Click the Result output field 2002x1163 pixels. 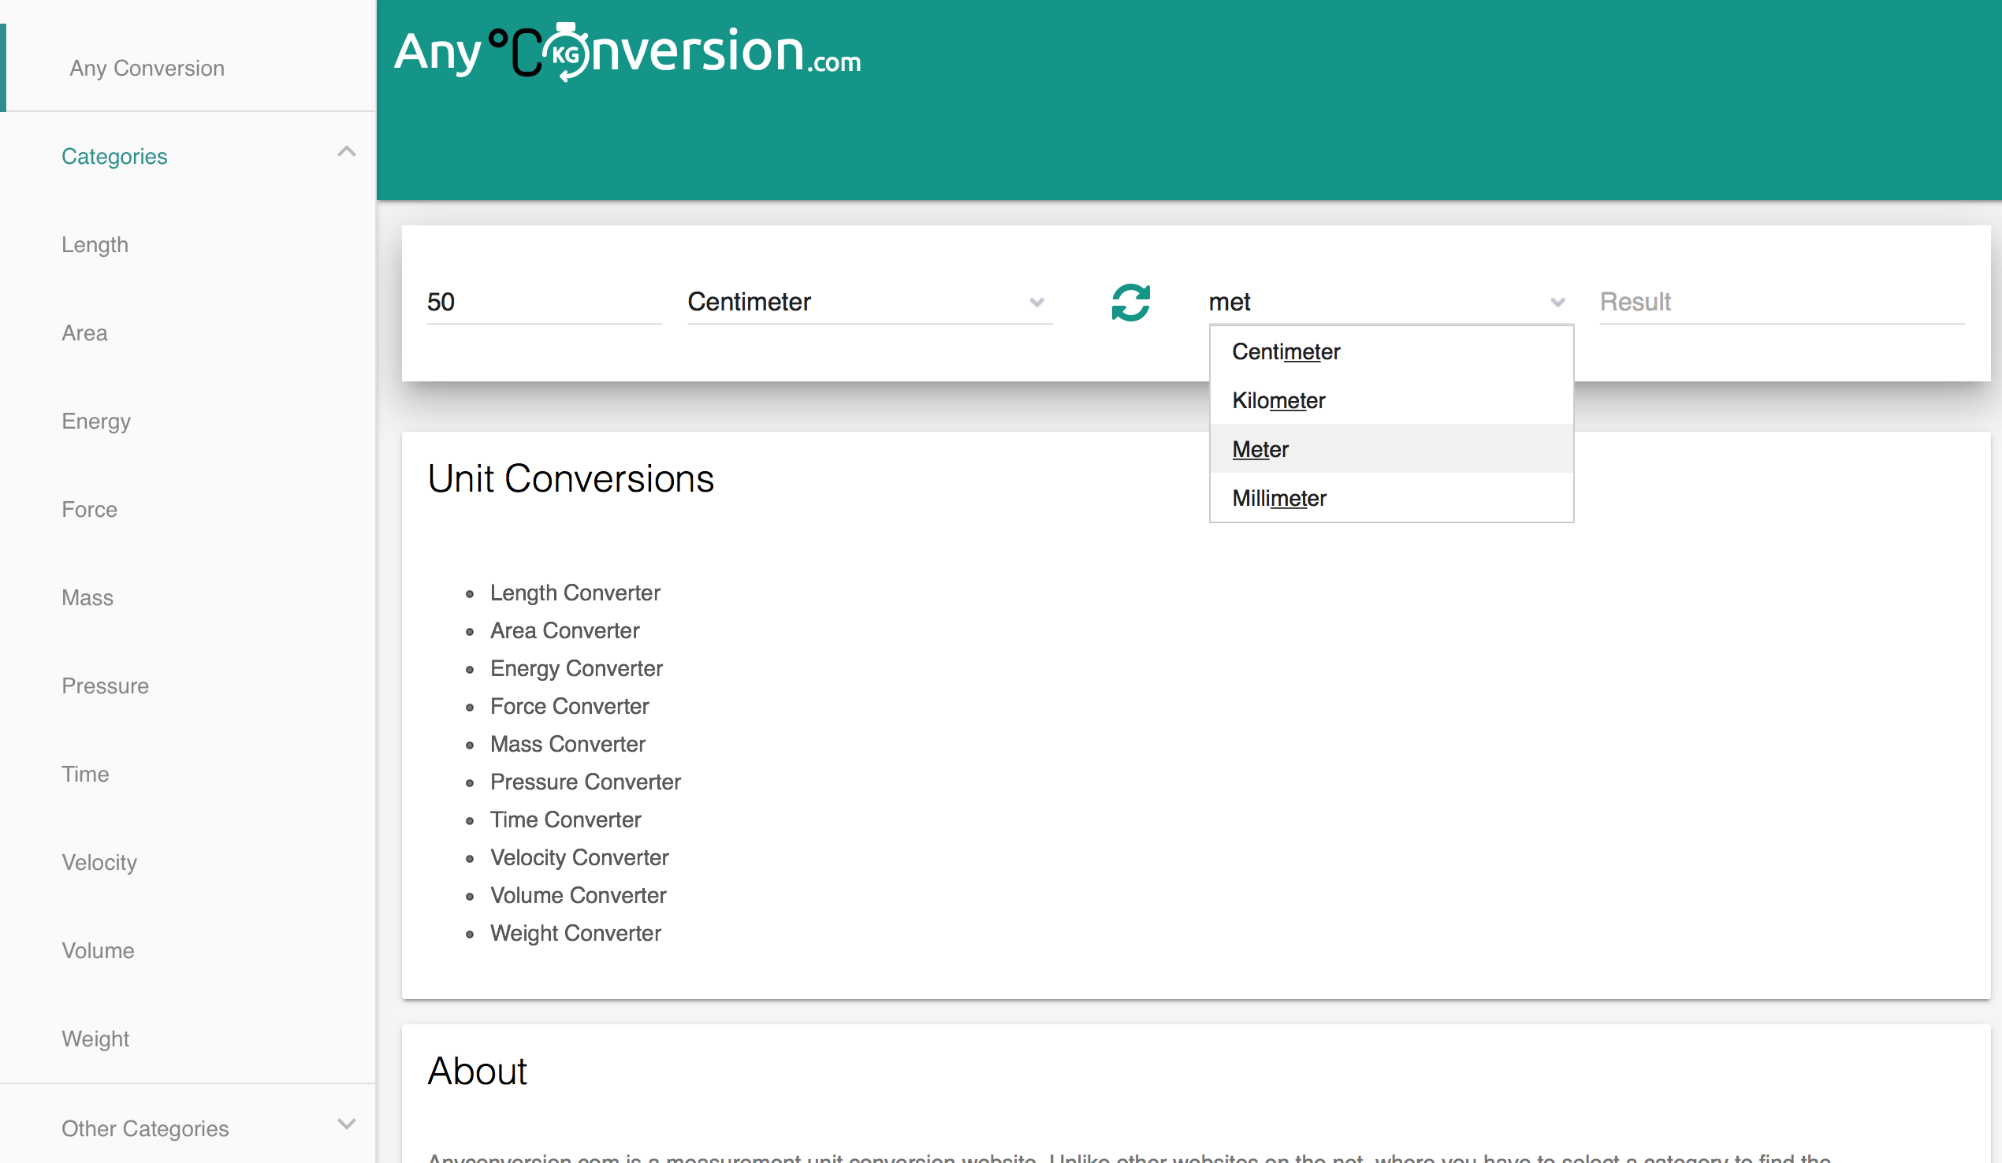[1782, 302]
